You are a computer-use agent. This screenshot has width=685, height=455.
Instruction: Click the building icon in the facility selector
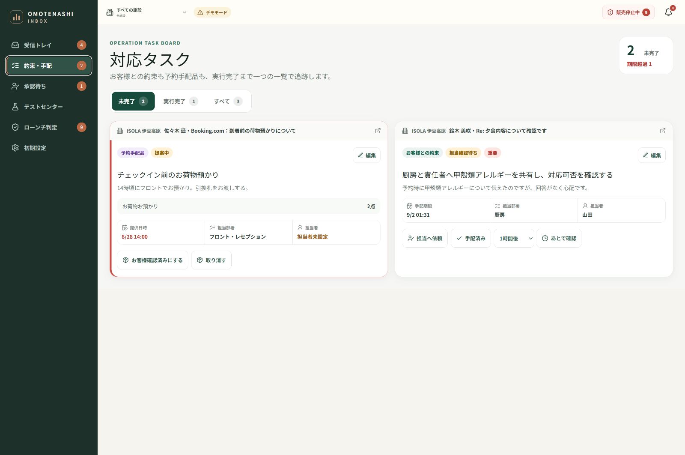coord(110,12)
